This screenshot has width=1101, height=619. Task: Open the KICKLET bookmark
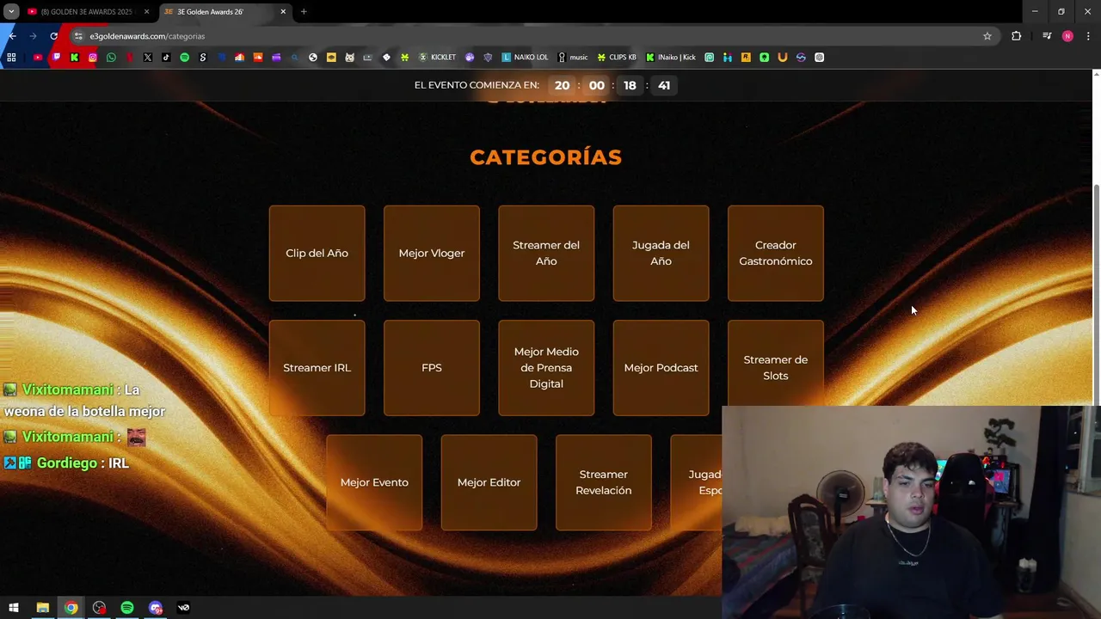pos(437,58)
